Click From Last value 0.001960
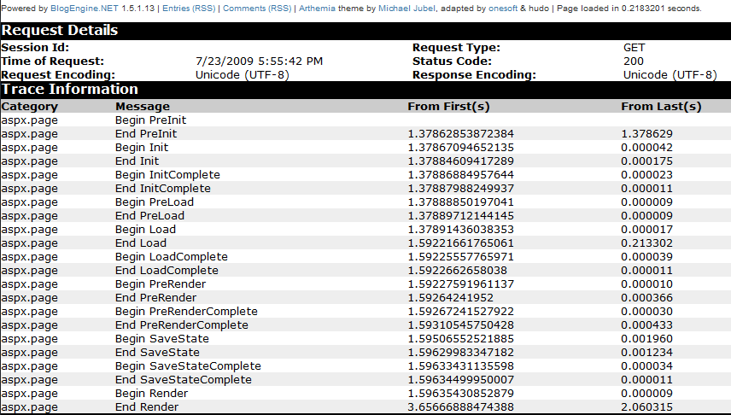731x415 pixels. 646,338
